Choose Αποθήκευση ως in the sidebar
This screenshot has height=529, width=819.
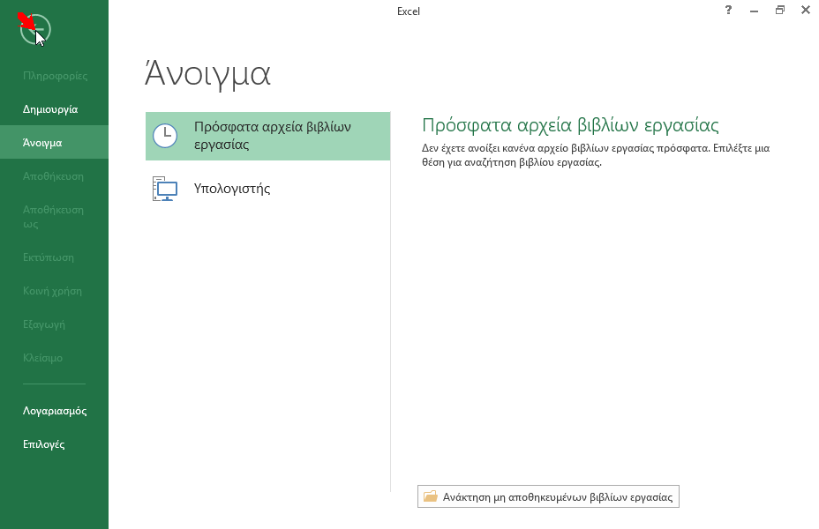[x=53, y=217]
